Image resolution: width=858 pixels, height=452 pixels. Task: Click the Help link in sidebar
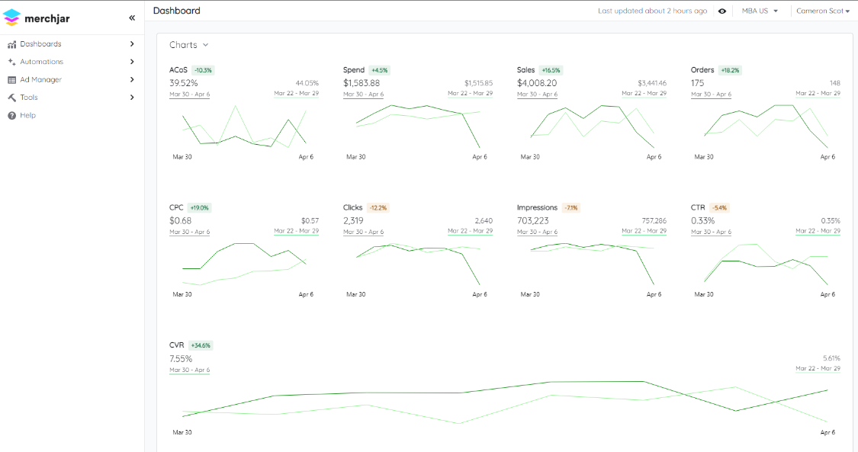coord(28,115)
